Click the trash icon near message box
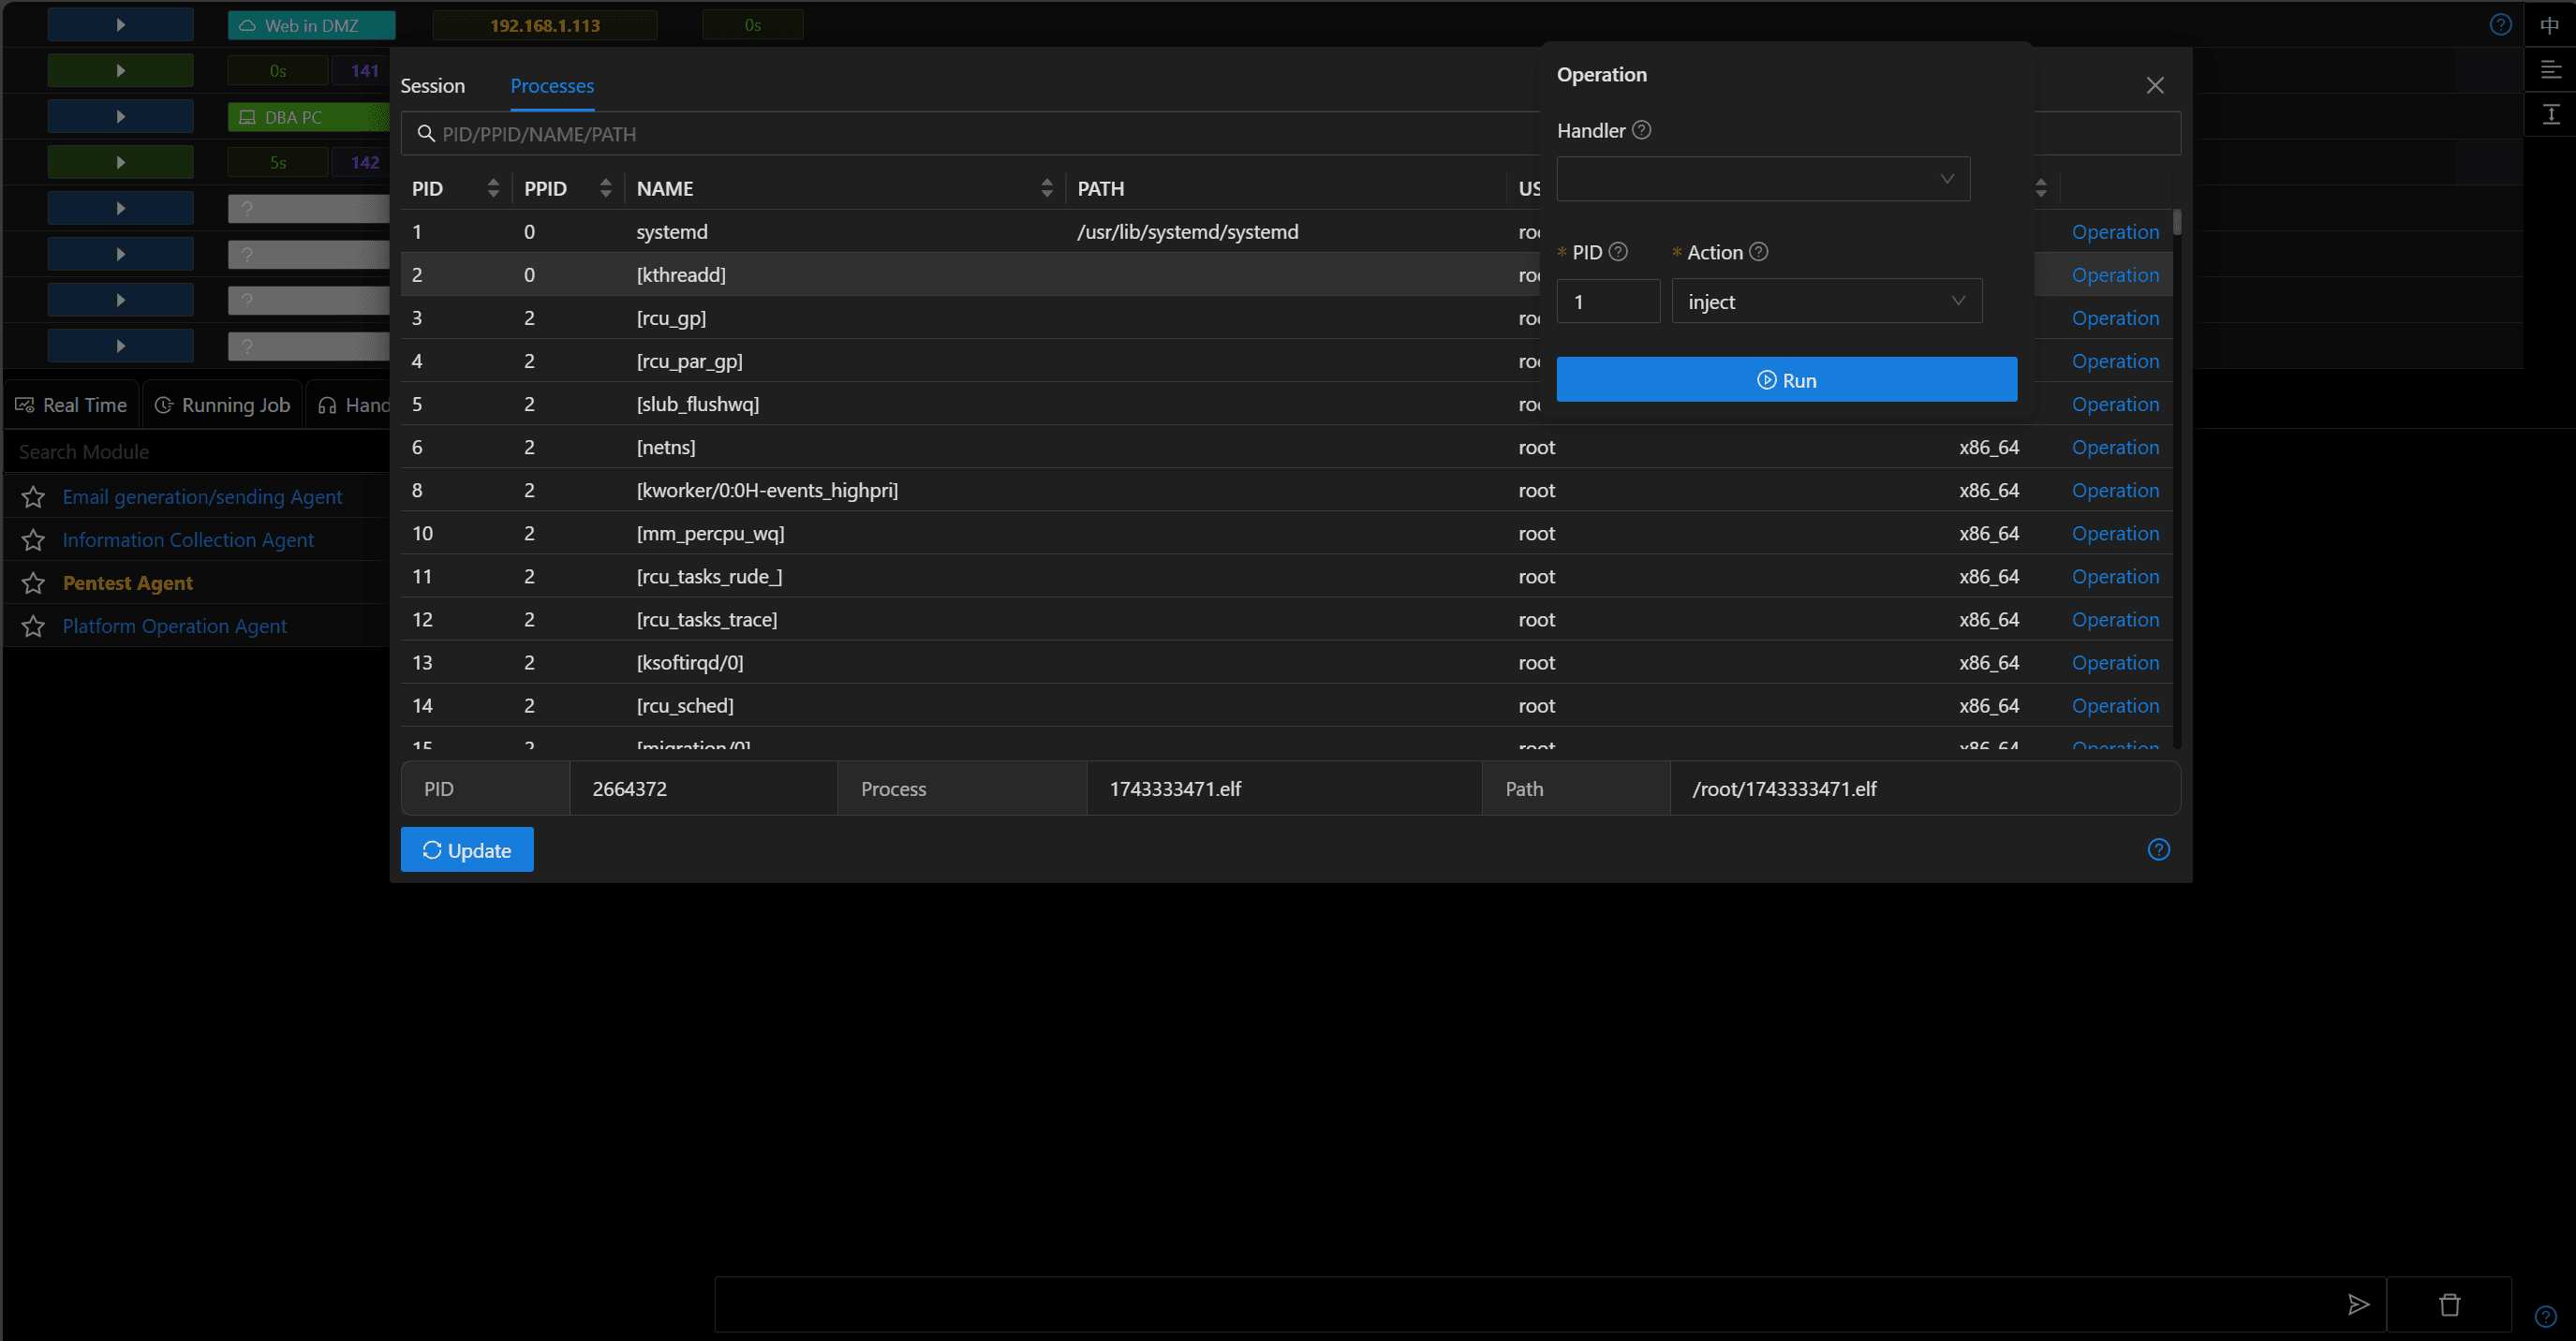 pos(2449,1304)
